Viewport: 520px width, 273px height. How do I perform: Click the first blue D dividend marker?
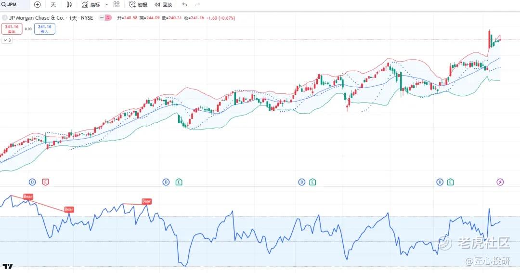tap(32, 182)
